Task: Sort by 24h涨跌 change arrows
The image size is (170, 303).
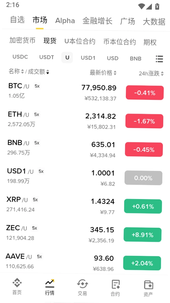Action: coord(162,74)
